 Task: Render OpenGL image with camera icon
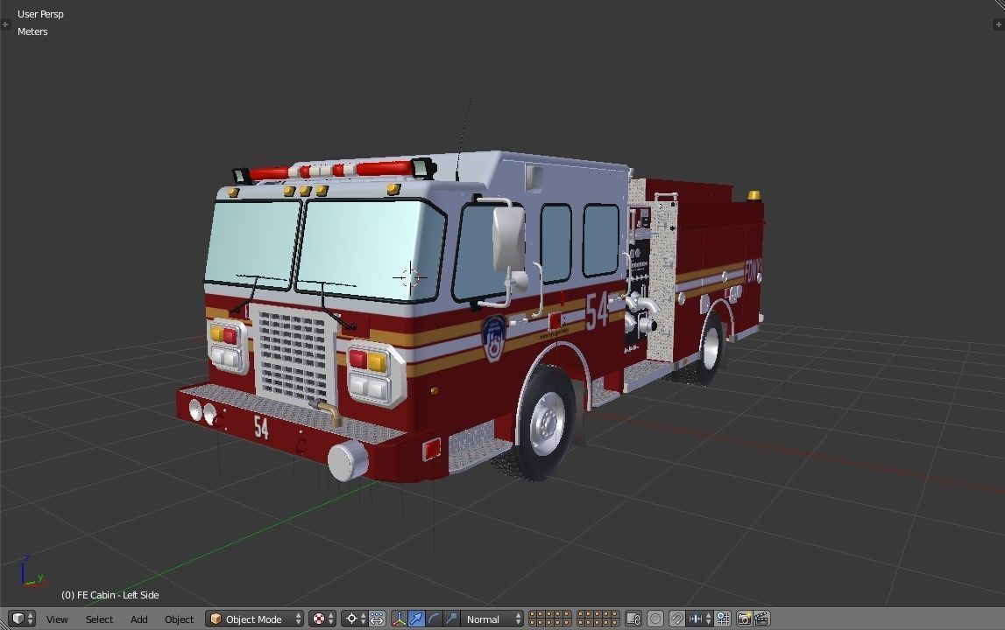pos(744,619)
